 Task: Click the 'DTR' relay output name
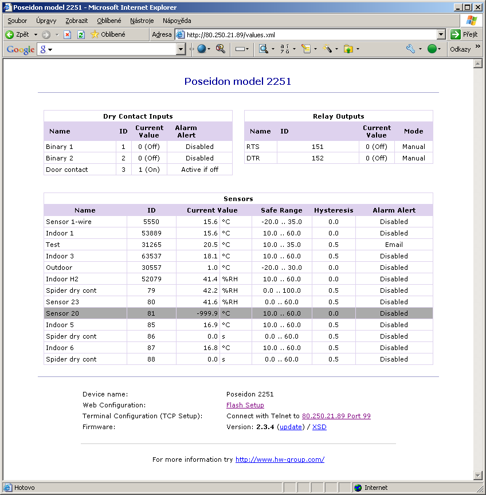(253, 158)
